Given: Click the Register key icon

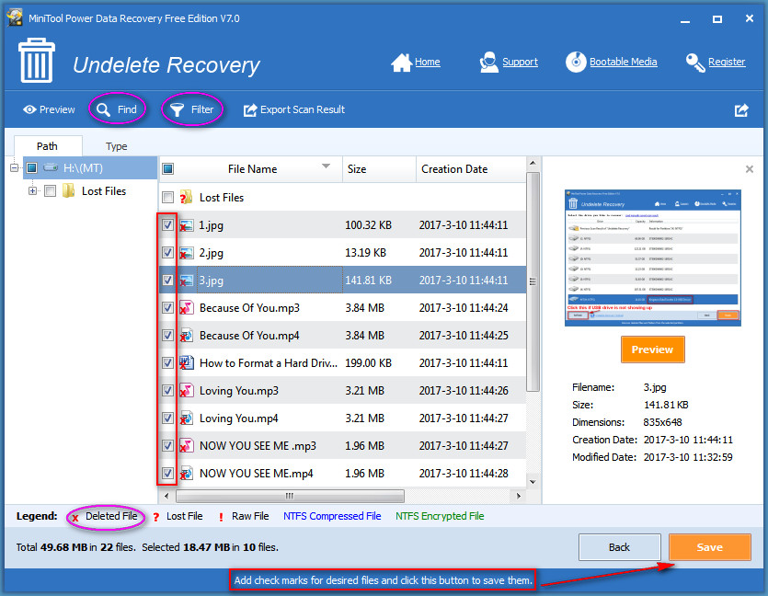Looking at the screenshot, I should [695, 63].
